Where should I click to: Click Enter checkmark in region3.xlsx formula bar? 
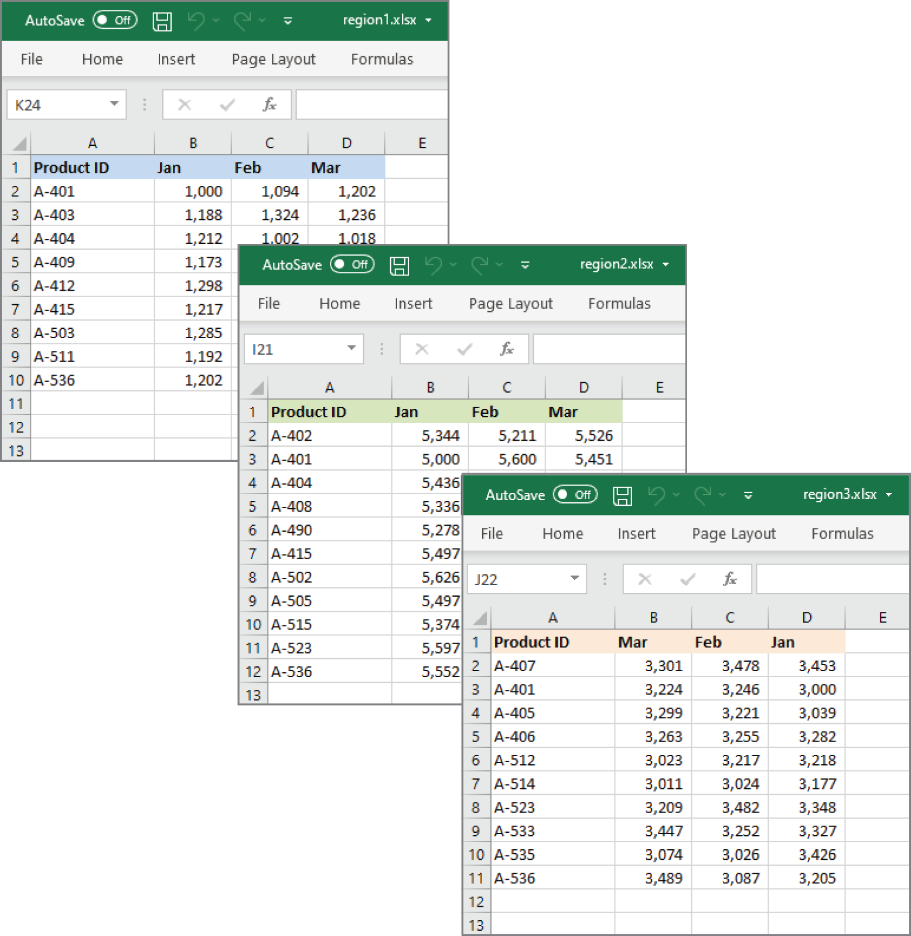click(687, 580)
